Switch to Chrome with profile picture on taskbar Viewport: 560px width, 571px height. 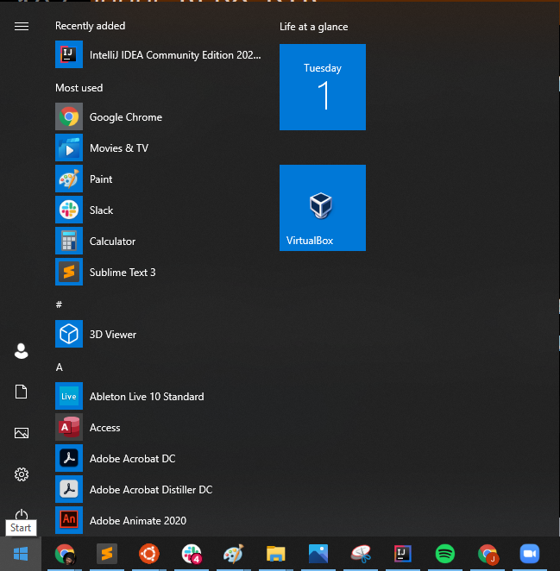pos(66,554)
